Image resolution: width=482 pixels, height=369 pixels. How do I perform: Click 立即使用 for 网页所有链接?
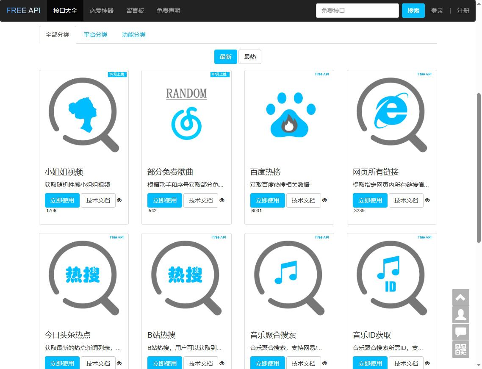pyautogui.click(x=370, y=200)
